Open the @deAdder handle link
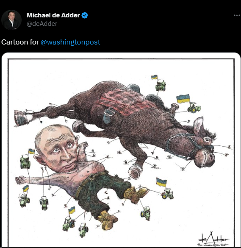Image resolution: width=241 pixels, height=248 pixels. pyautogui.click(x=42, y=24)
